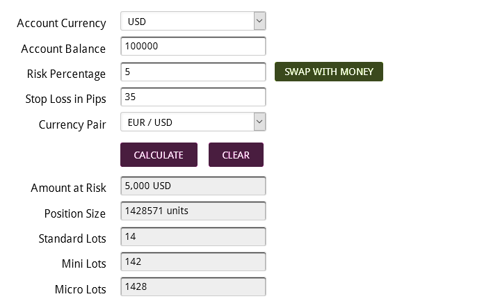The height and width of the screenshot is (308, 491).
Task: Click the "Account Currency" label text
Action: pyautogui.click(x=61, y=23)
